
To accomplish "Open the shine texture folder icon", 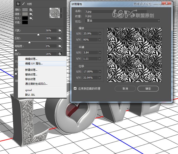I will click(x=60, y=30).
